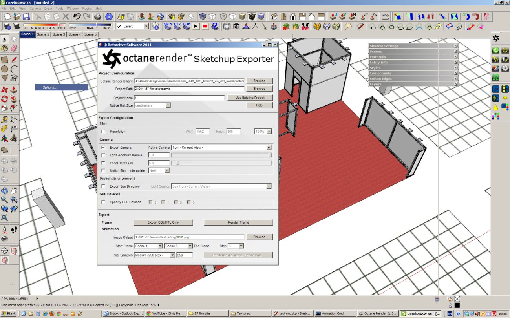The height and width of the screenshot is (318, 510).
Task: Click the Render Frame button
Action: [238, 222]
